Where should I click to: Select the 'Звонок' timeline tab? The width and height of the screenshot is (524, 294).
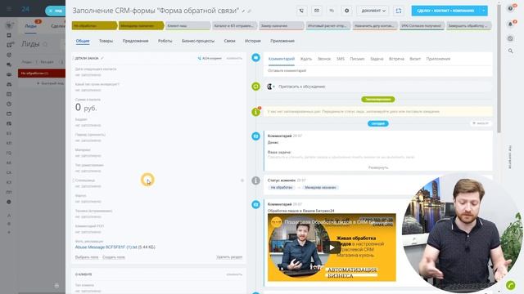324,59
